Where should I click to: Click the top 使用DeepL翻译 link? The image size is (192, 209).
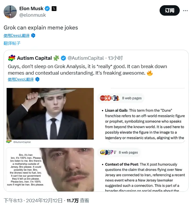tap(16, 35)
